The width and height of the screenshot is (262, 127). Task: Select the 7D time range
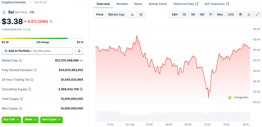[x=184, y=15]
